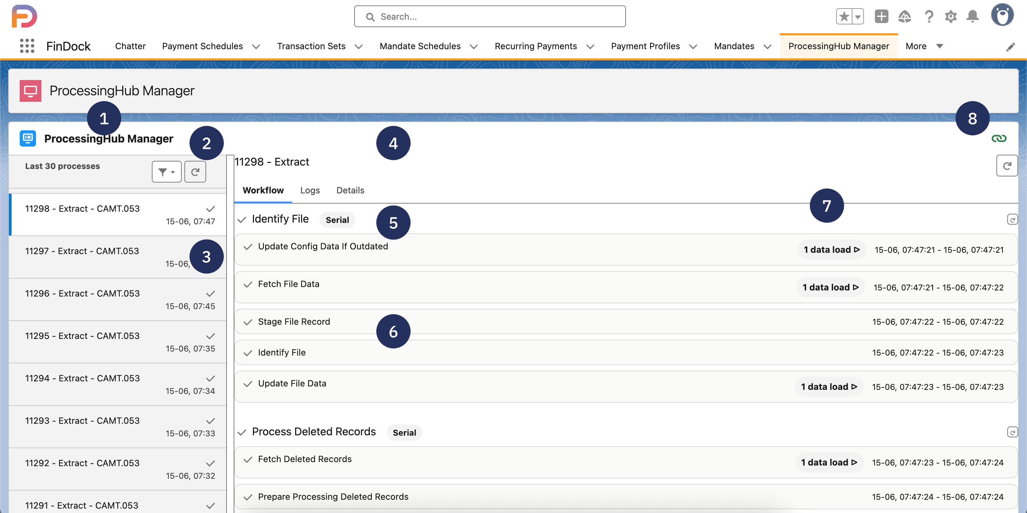The width and height of the screenshot is (1027, 513).
Task: Switch to the Logs tab
Action: pos(310,190)
